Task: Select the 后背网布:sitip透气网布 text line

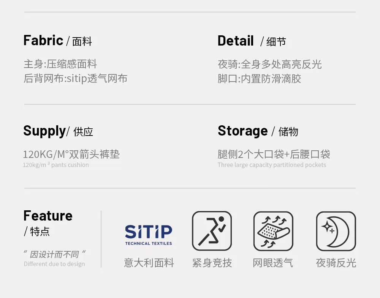Action: coord(75,79)
